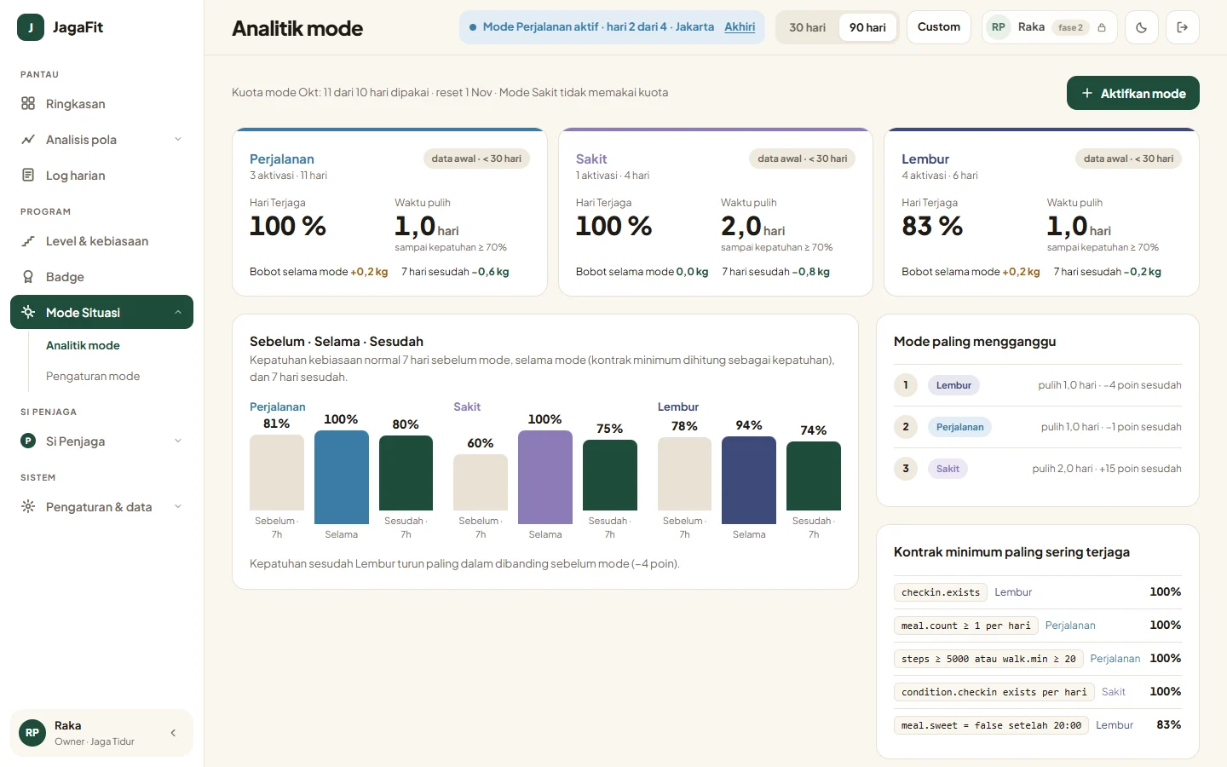
Task: Open Level & kebiasaan via its stairs icon
Action: [28, 241]
